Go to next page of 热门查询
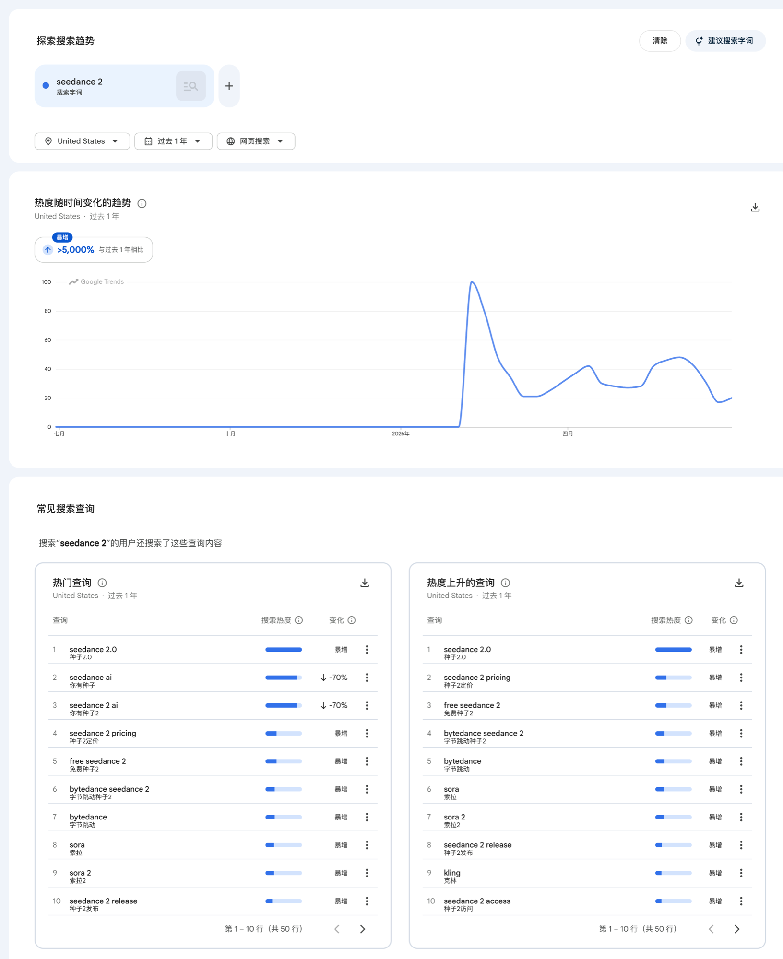The image size is (783, 959). [x=363, y=929]
